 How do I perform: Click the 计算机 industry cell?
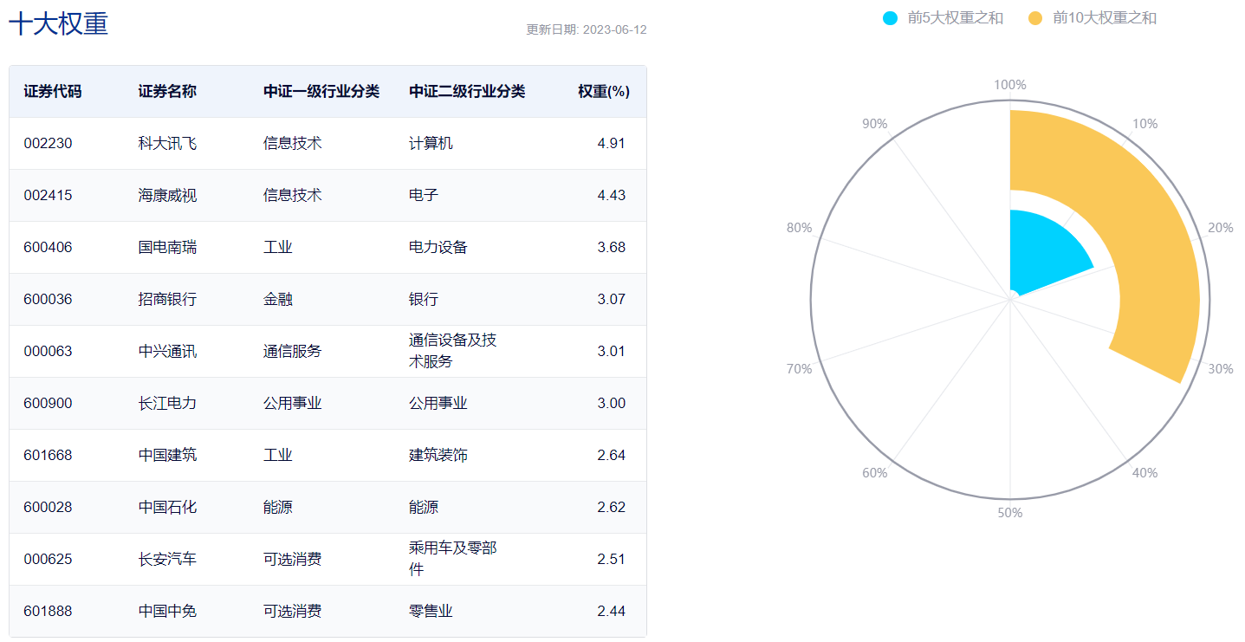point(431,143)
